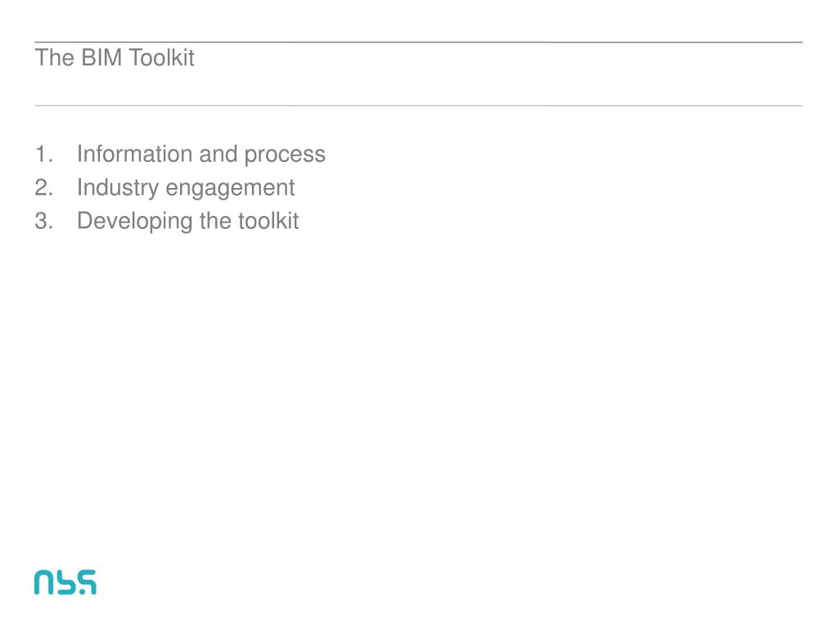Click the word Industry in item two
This screenshot has height=628, width=838.
click(x=118, y=189)
